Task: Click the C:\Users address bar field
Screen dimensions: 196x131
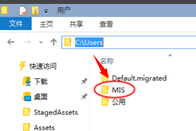Action: pos(129,42)
